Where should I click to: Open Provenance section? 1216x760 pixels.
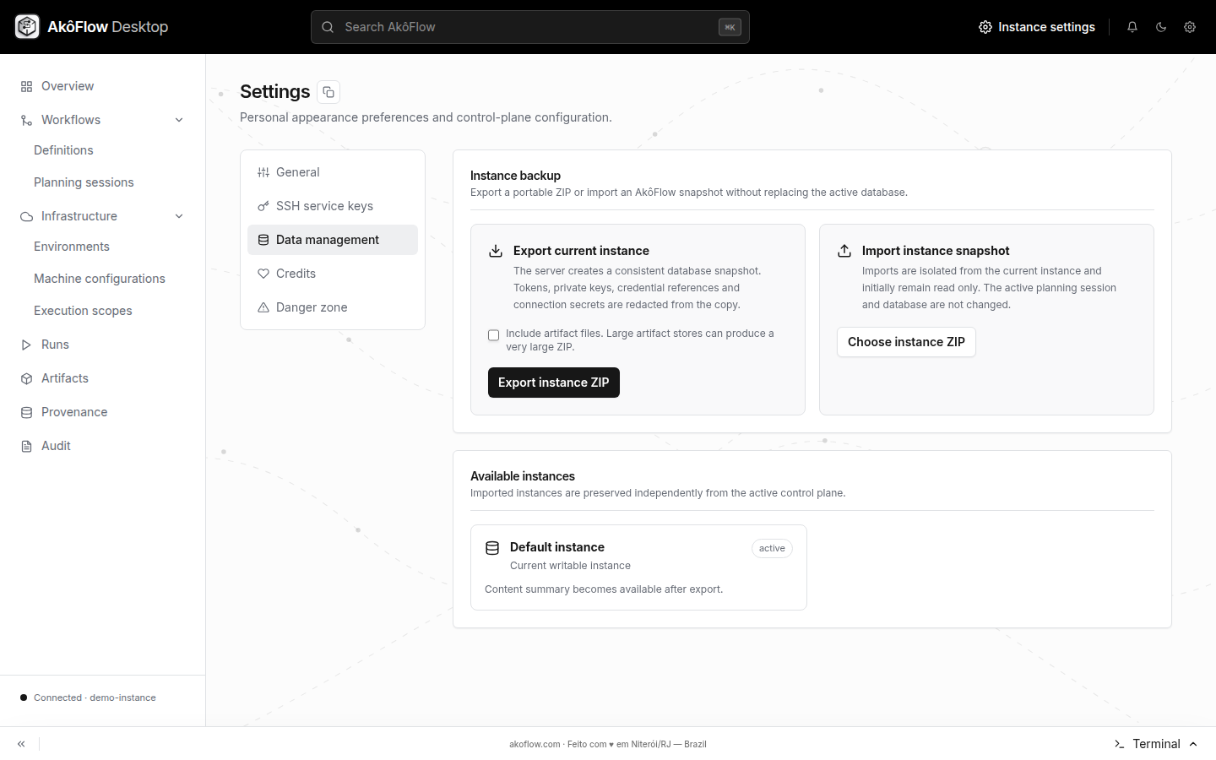(102, 412)
